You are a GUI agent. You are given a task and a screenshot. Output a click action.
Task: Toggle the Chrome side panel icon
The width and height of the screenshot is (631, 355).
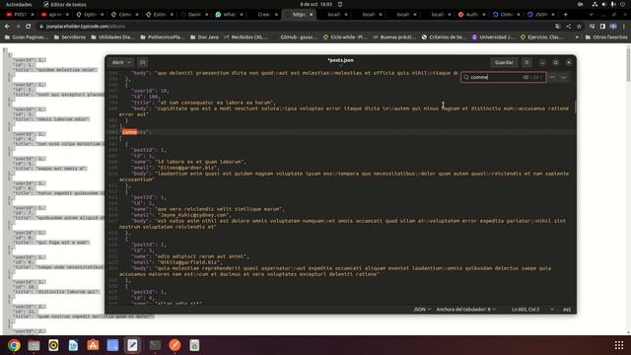click(602, 27)
